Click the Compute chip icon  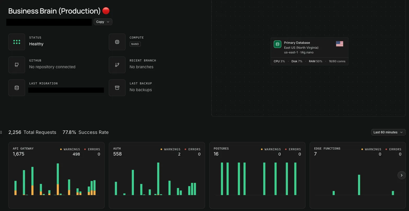tap(117, 42)
